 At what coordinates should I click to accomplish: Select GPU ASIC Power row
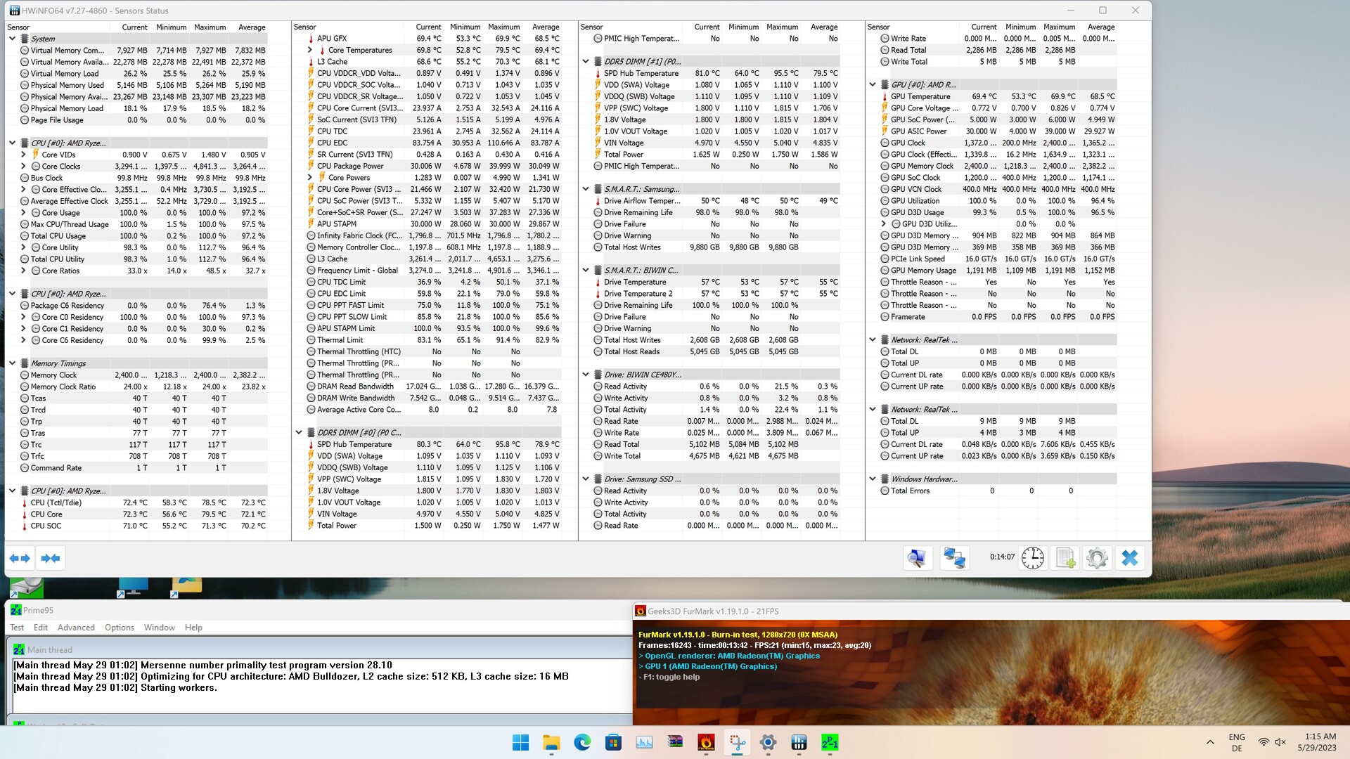[998, 131]
